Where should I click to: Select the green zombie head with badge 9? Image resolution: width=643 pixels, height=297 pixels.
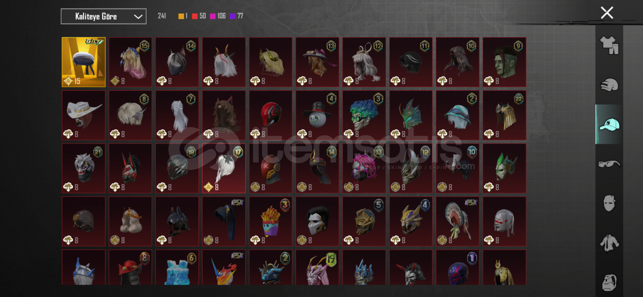point(504,62)
